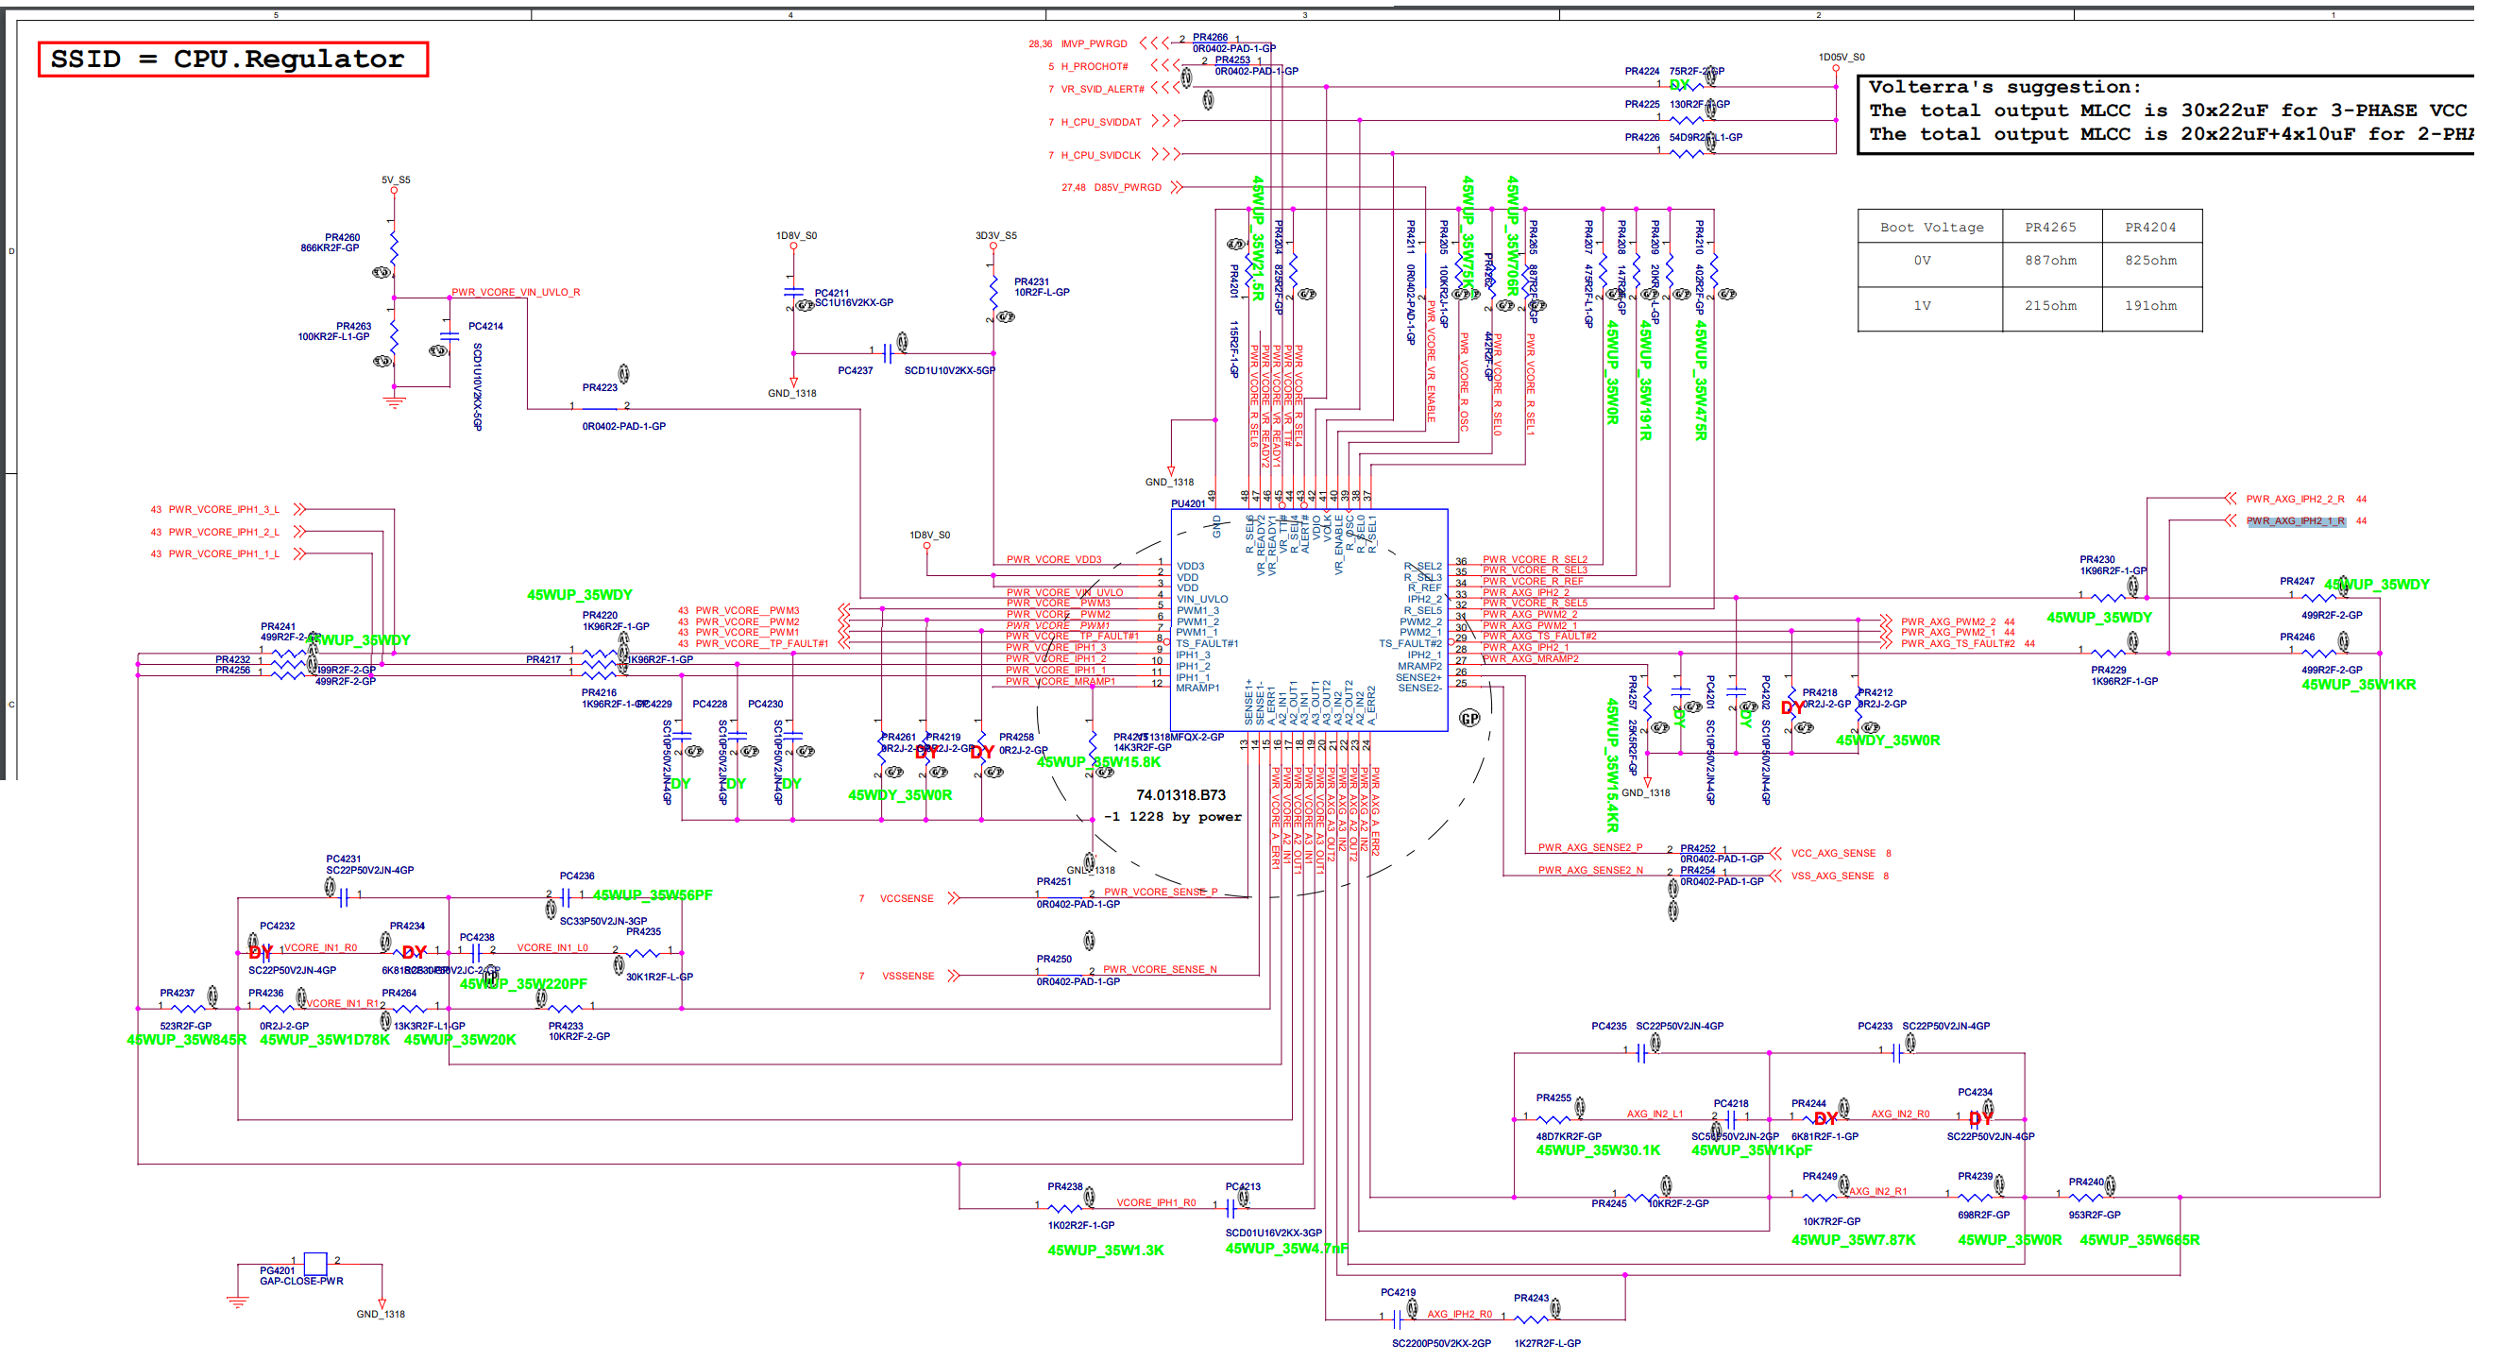The image size is (2512, 1361).
Task: Click the PR4240 953R2F resistor symbol
Action: pos(2087,1197)
